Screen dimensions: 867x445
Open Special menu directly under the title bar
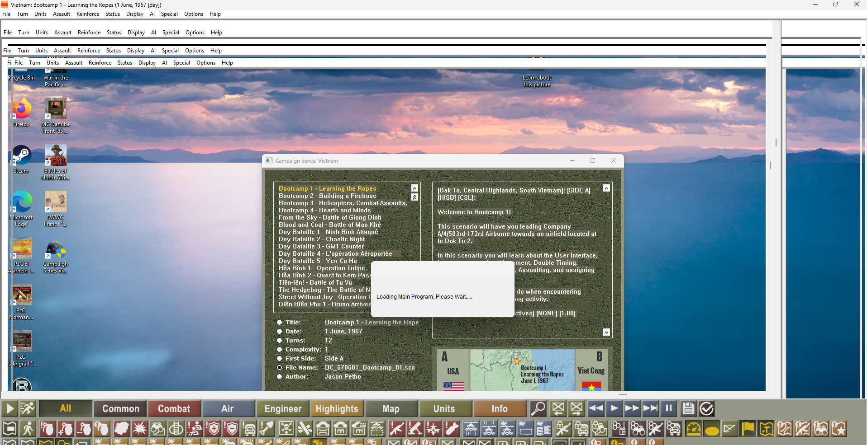pyautogui.click(x=169, y=14)
